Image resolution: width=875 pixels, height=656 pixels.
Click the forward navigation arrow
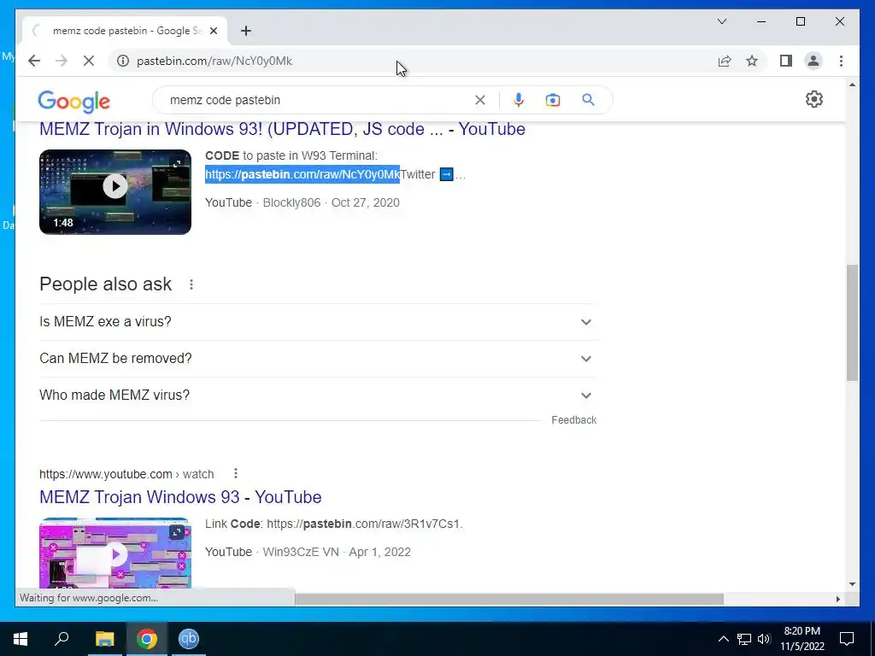62,61
